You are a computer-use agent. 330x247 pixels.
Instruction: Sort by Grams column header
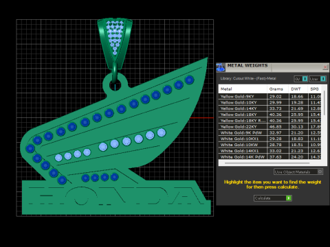pyautogui.click(x=278, y=89)
